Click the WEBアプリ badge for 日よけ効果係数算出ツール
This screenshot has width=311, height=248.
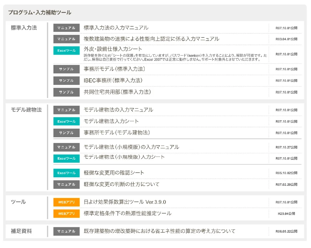click(66, 202)
